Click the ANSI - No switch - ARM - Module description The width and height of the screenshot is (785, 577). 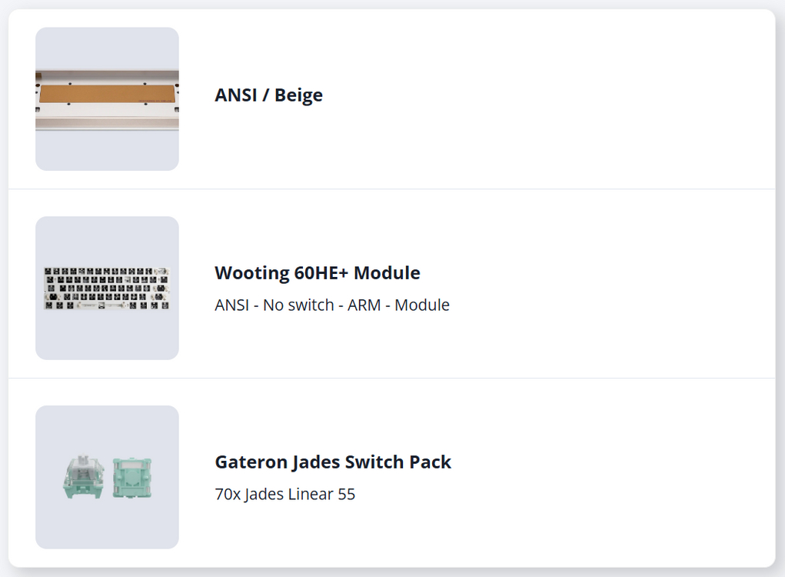(331, 305)
